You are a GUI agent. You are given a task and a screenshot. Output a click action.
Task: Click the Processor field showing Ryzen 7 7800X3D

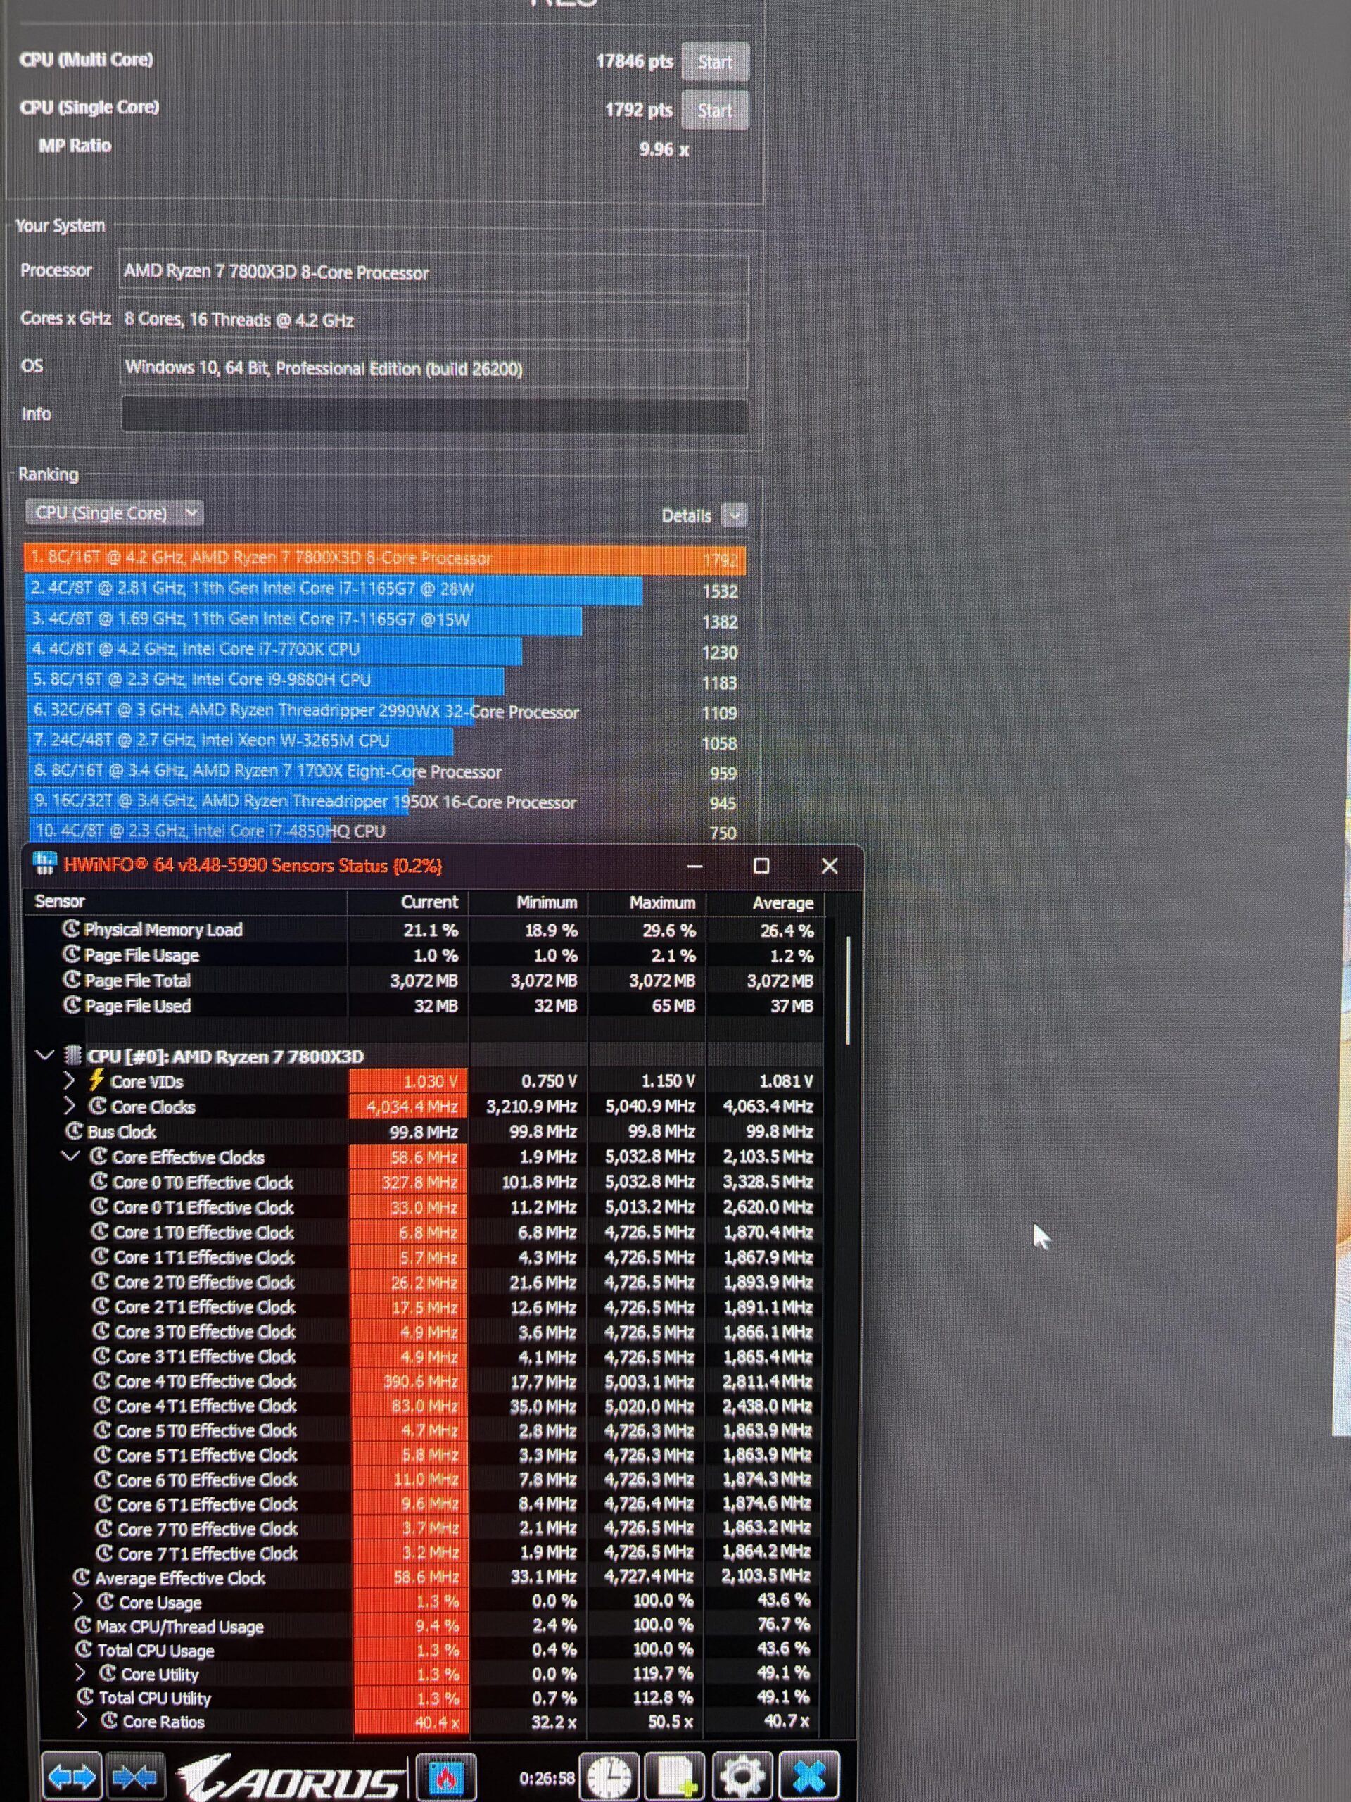click(x=434, y=274)
